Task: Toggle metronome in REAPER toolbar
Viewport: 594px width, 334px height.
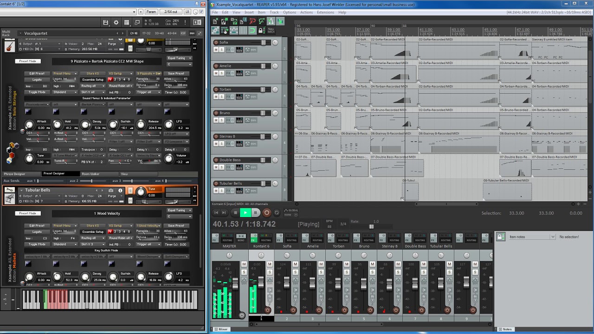Action: pos(271,21)
